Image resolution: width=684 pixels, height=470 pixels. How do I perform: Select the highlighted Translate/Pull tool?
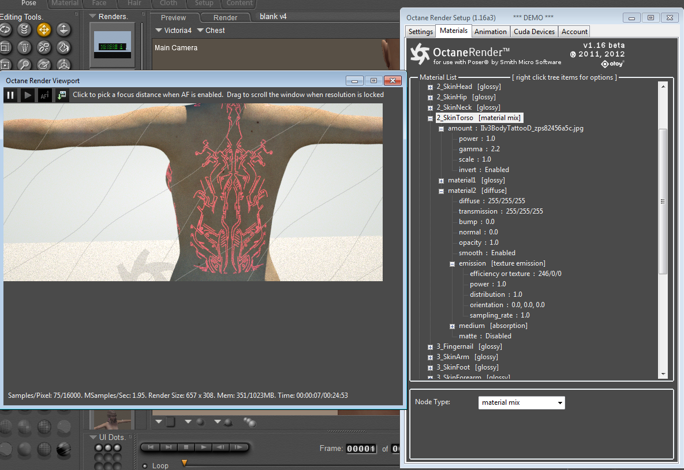(x=44, y=29)
